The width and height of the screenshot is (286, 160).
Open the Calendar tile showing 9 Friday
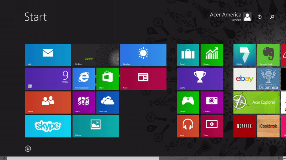[48, 79]
